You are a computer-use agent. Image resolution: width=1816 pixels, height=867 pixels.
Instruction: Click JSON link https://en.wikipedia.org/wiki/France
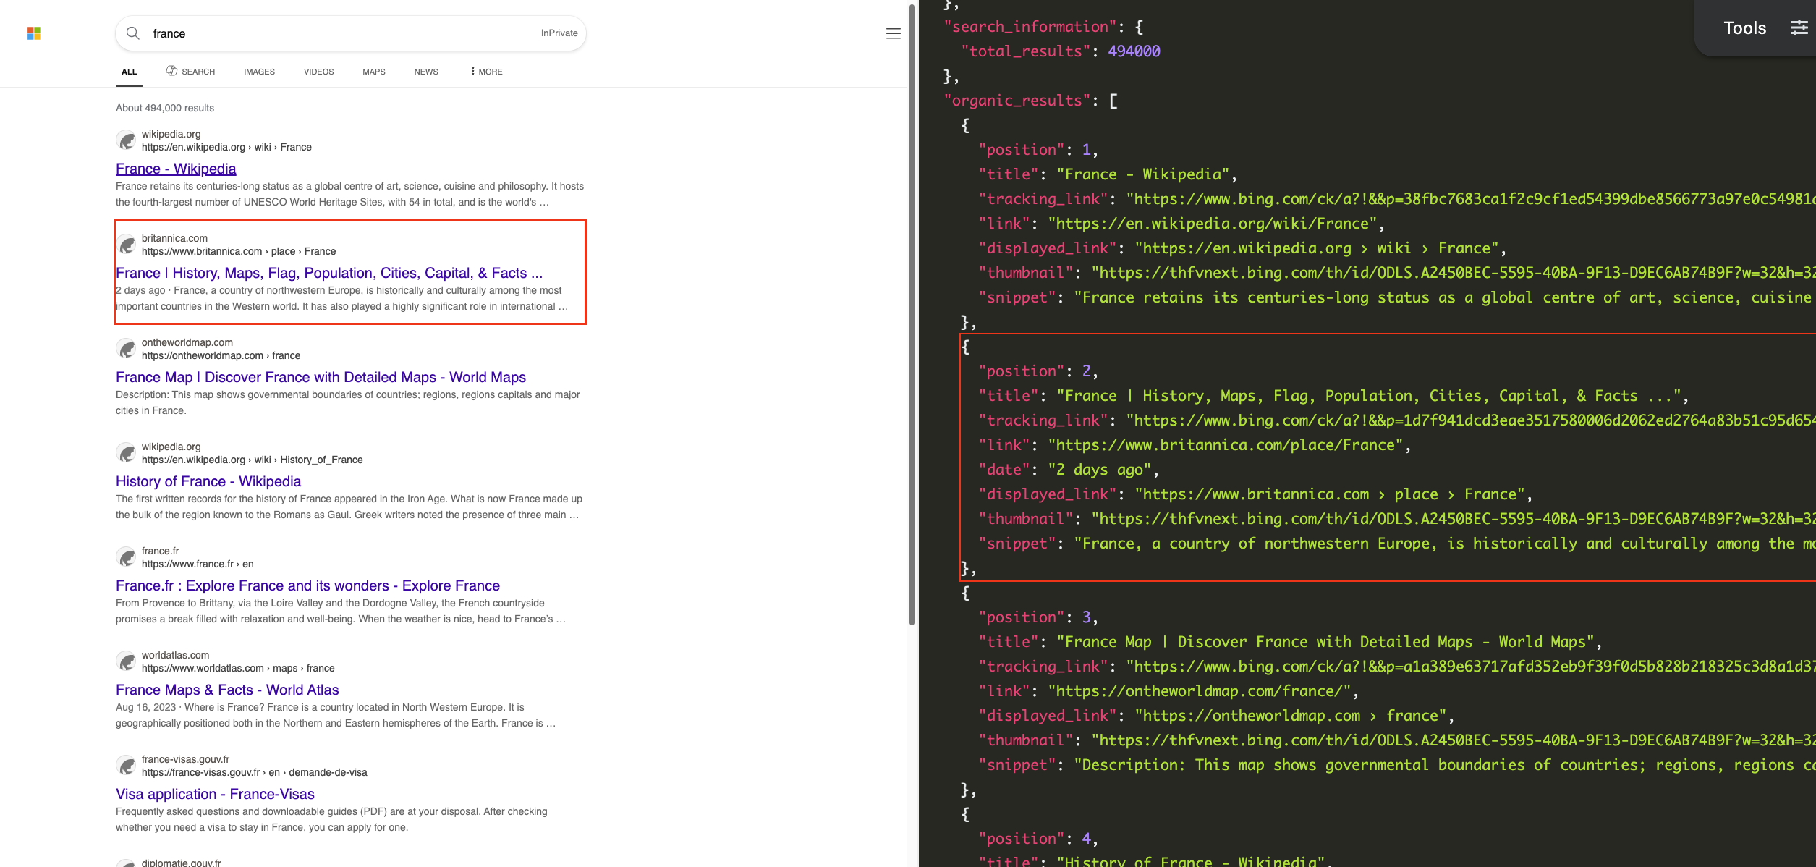(x=1213, y=224)
